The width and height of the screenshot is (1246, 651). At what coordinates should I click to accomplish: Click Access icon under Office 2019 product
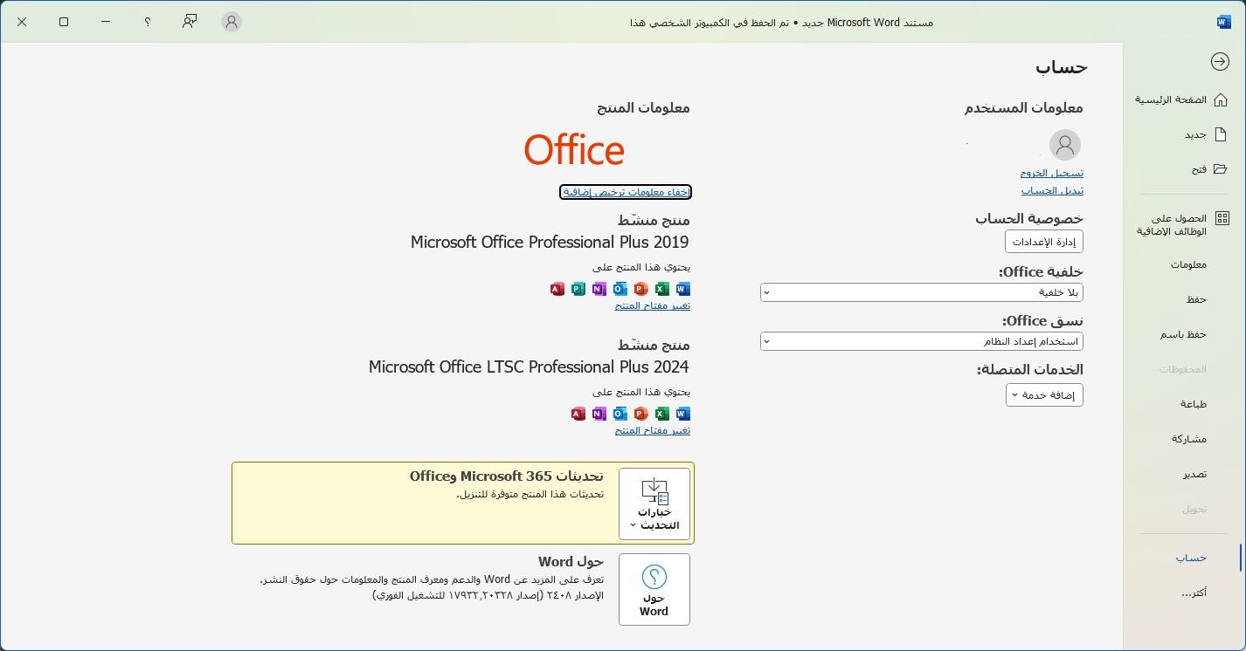(x=557, y=289)
